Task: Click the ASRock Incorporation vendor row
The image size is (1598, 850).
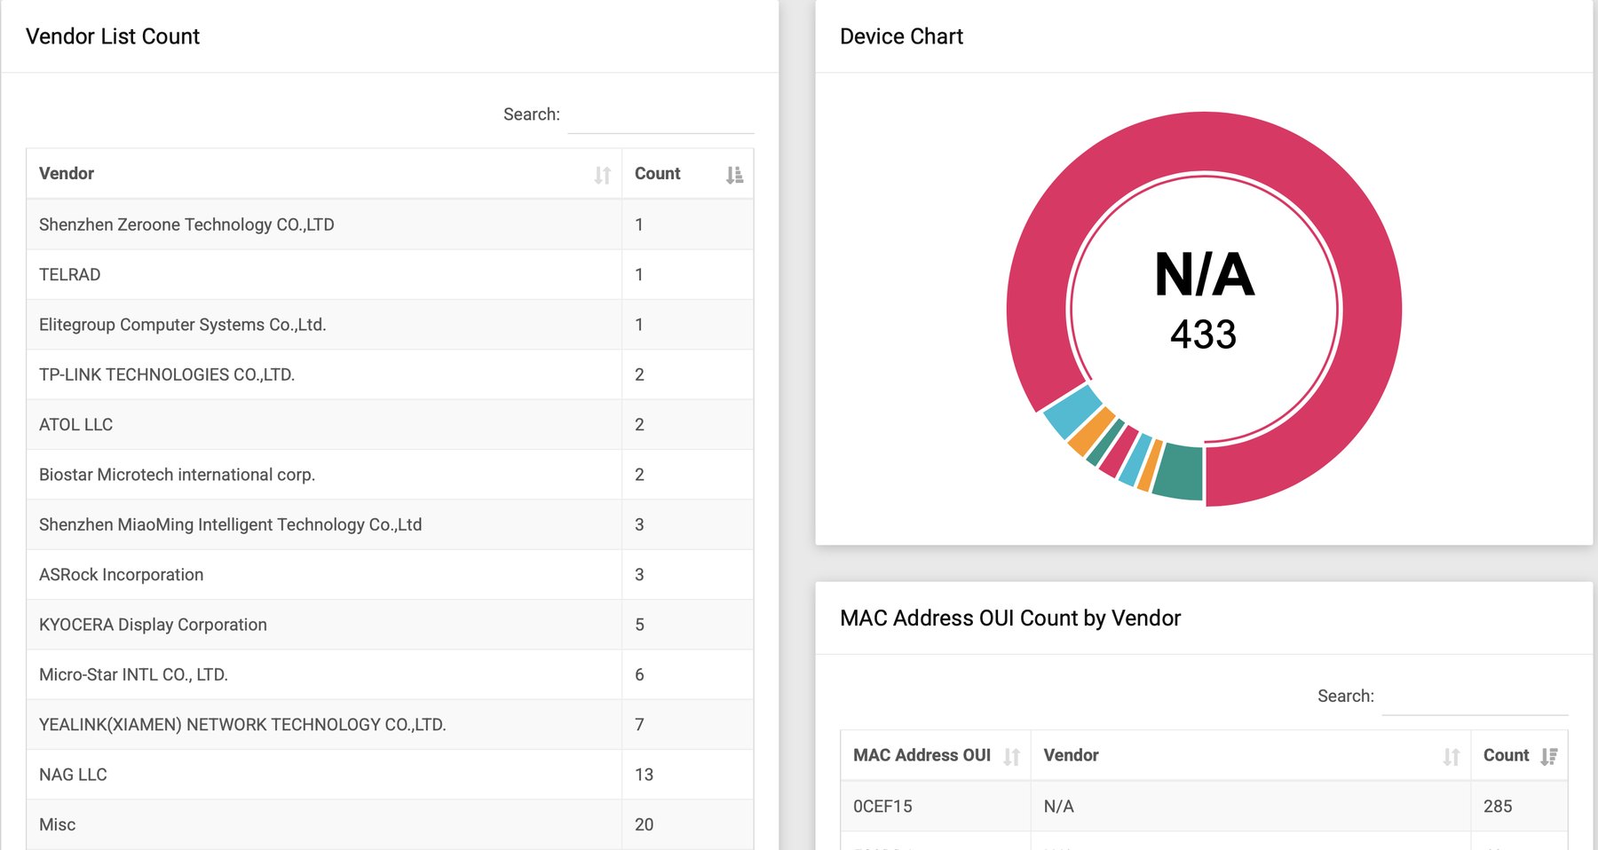Action: click(x=390, y=575)
